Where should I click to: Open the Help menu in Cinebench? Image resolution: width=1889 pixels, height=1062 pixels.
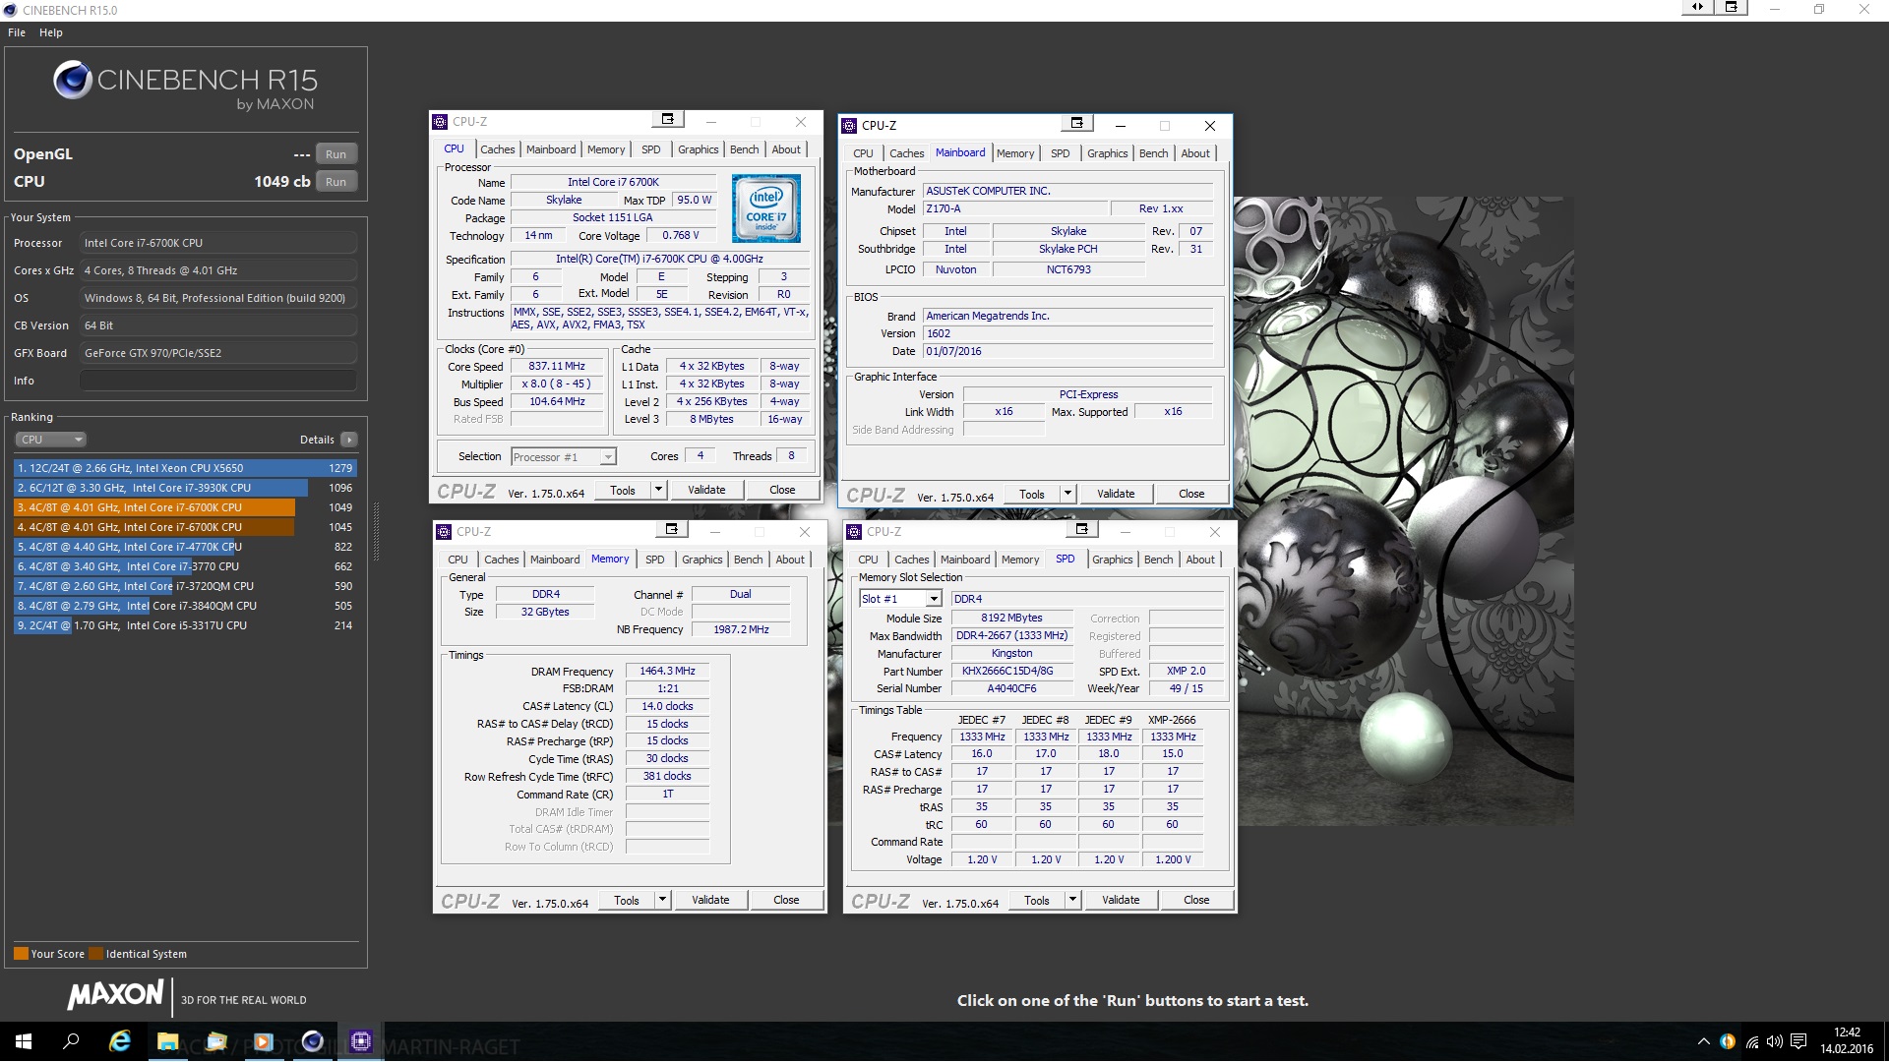click(x=51, y=32)
